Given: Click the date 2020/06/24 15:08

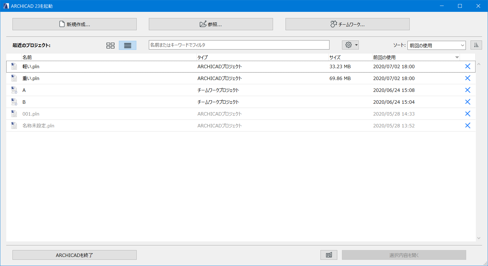Looking at the screenshot, I should [394, 90].
